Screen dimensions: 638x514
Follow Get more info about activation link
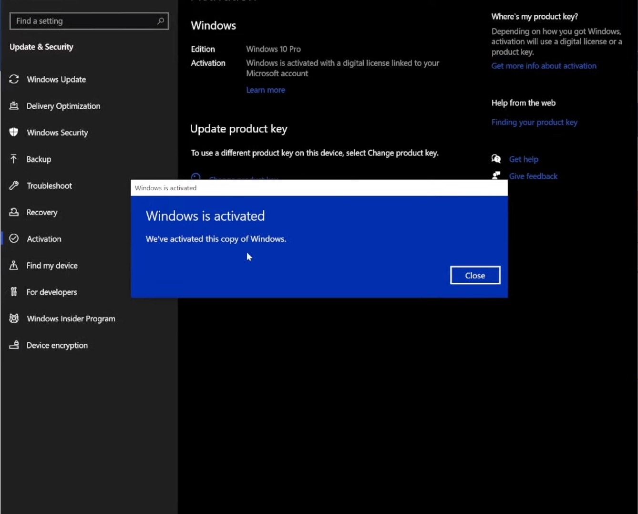click(x=544, y=66)
